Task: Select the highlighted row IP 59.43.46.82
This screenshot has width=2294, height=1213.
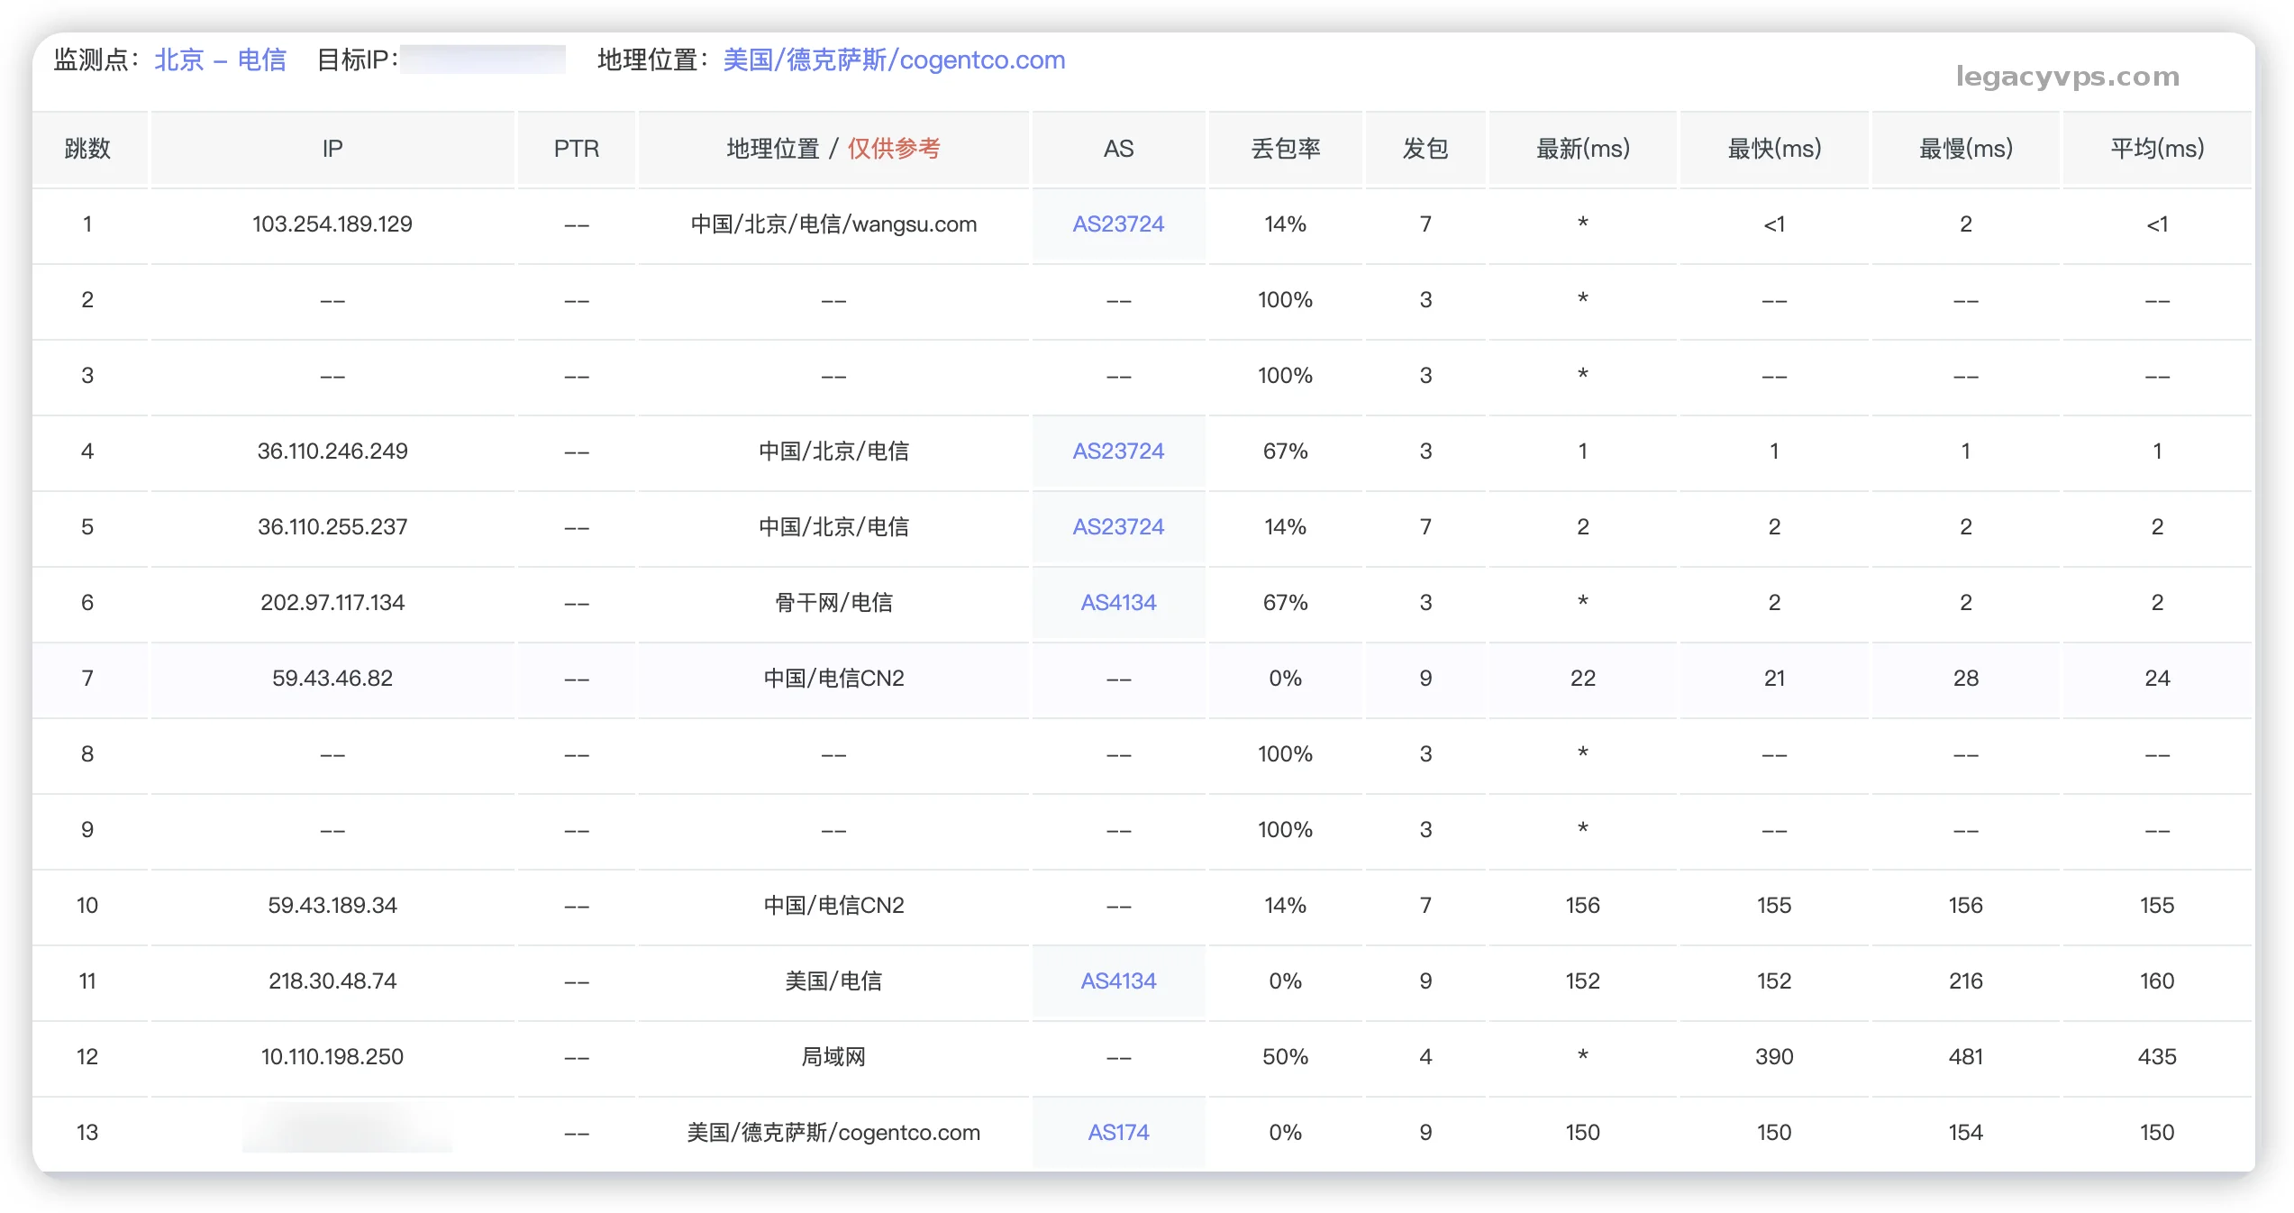Action: (x=332, y=679)
